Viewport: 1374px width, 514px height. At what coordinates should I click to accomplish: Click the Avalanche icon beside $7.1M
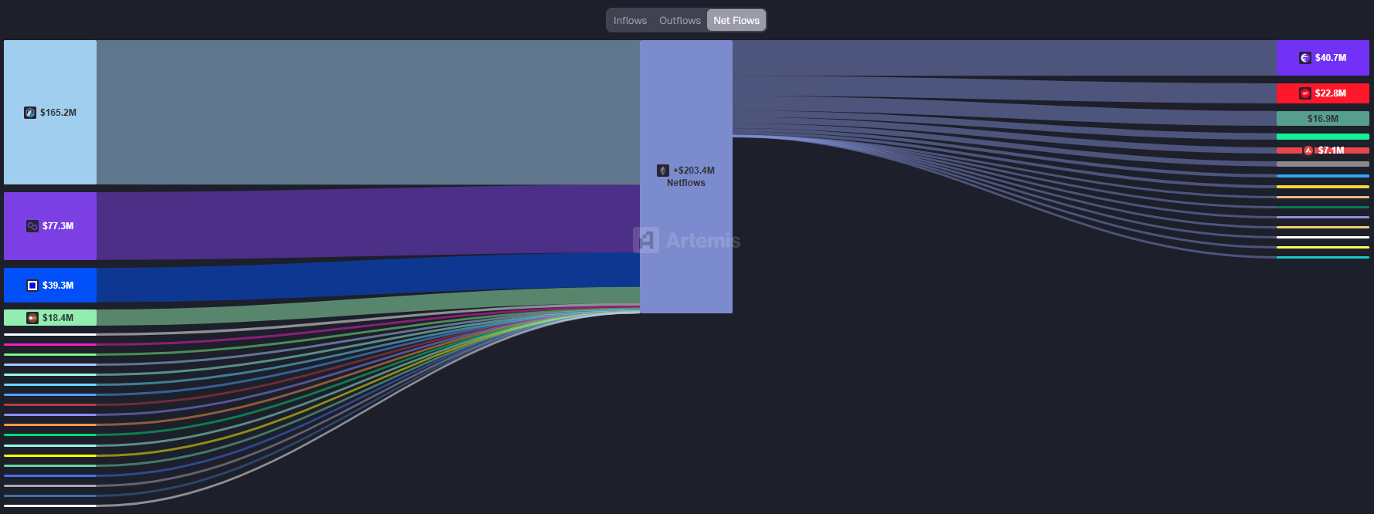[x=1308, y=150]
